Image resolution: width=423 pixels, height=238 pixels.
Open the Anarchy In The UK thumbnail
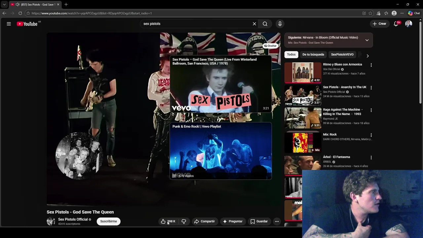303,95
